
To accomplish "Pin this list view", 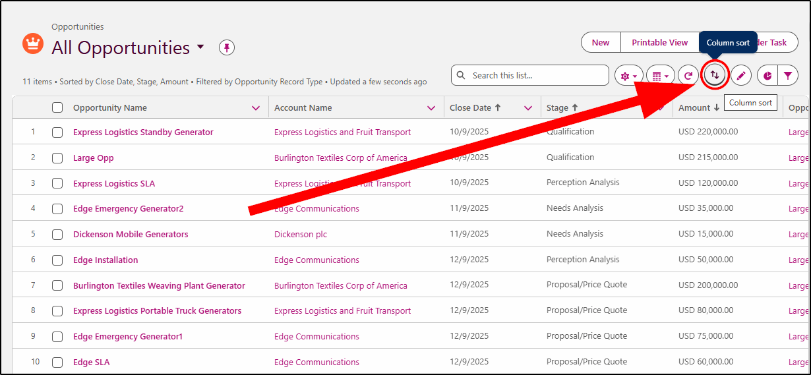I will [227, 47].
